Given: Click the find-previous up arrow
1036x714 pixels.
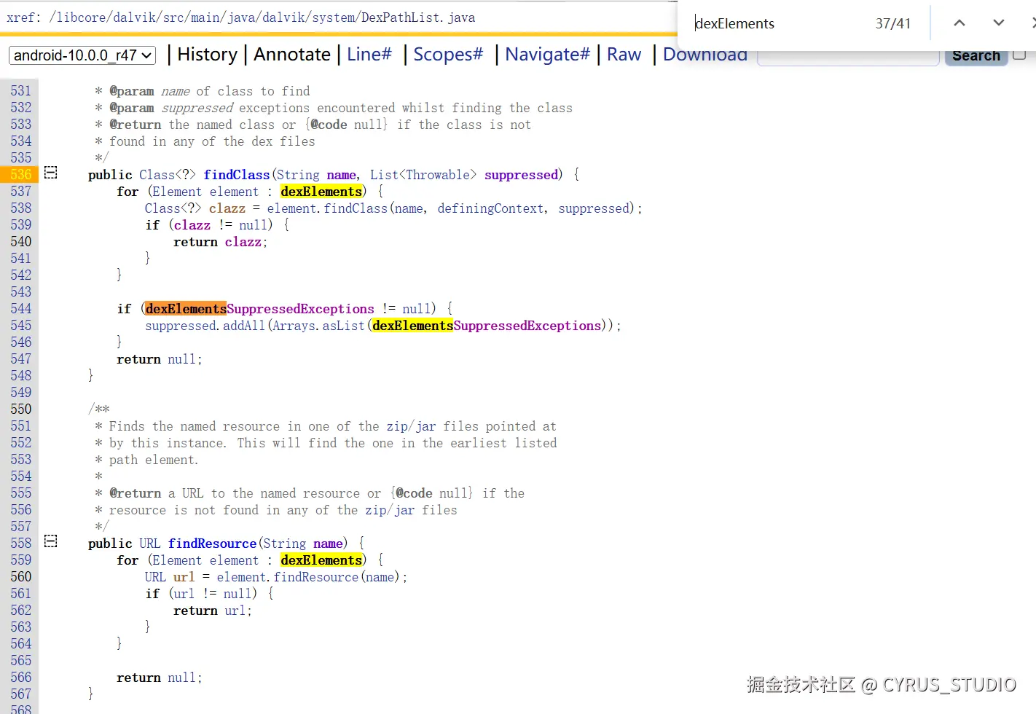Looking at the screenshot, I should (x=960, y=23).
